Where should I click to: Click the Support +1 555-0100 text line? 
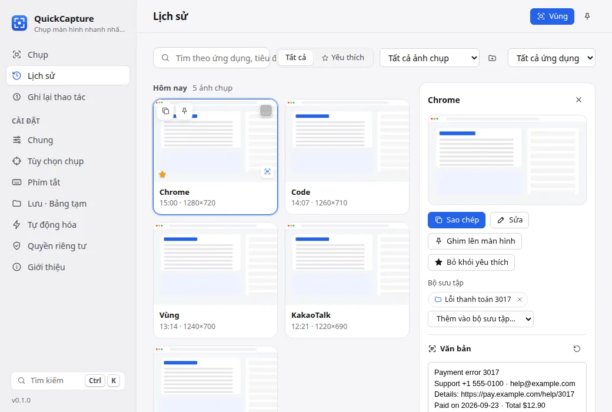[505, 384]
